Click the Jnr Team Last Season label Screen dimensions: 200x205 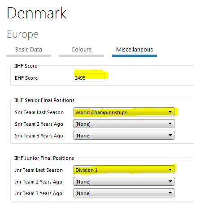(39, 170)
